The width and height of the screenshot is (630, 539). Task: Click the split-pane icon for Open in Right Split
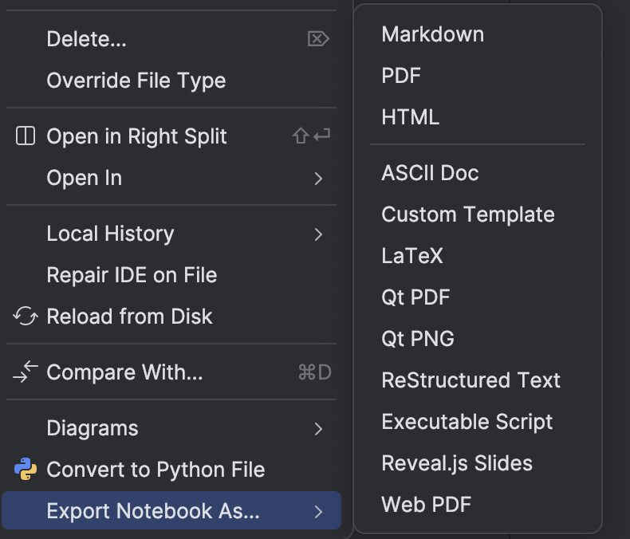coord(26,136)
